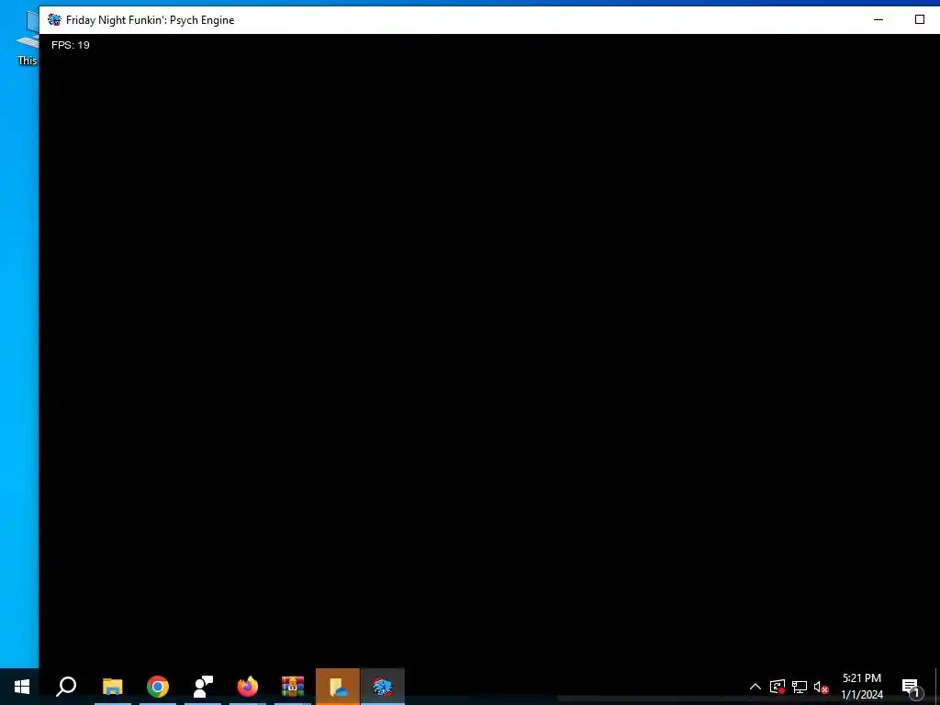Click the muted volume tray icon
The width and height of the screenshot is (940, 705).
[822, 687]
